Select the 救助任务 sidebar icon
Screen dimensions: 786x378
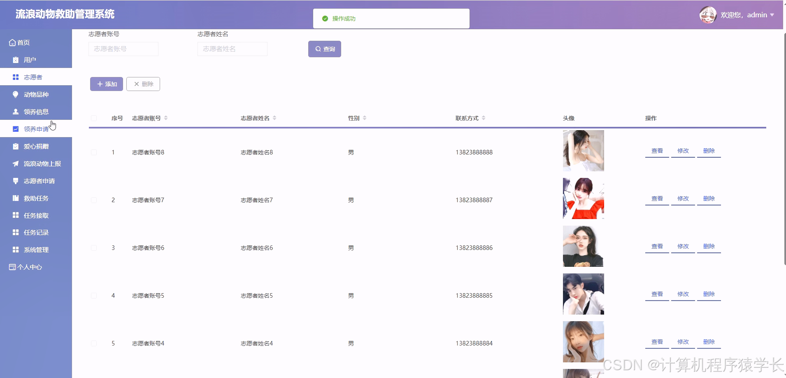click(x=15, y=198)
